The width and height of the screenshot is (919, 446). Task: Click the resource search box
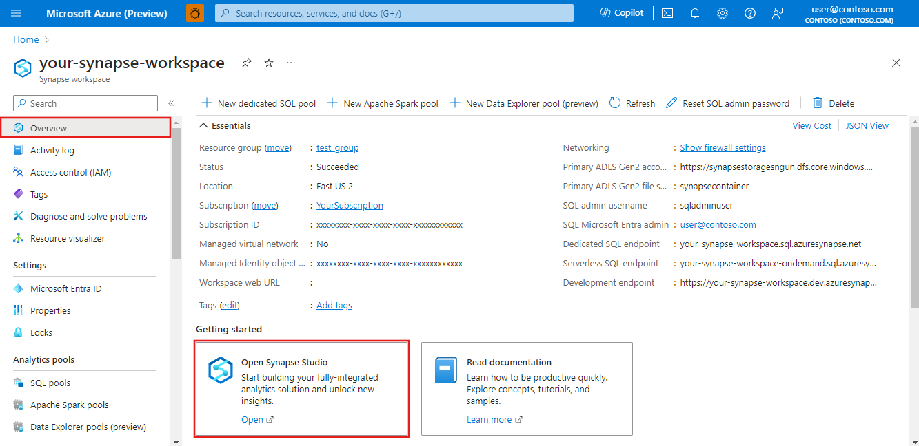[394, 12]
